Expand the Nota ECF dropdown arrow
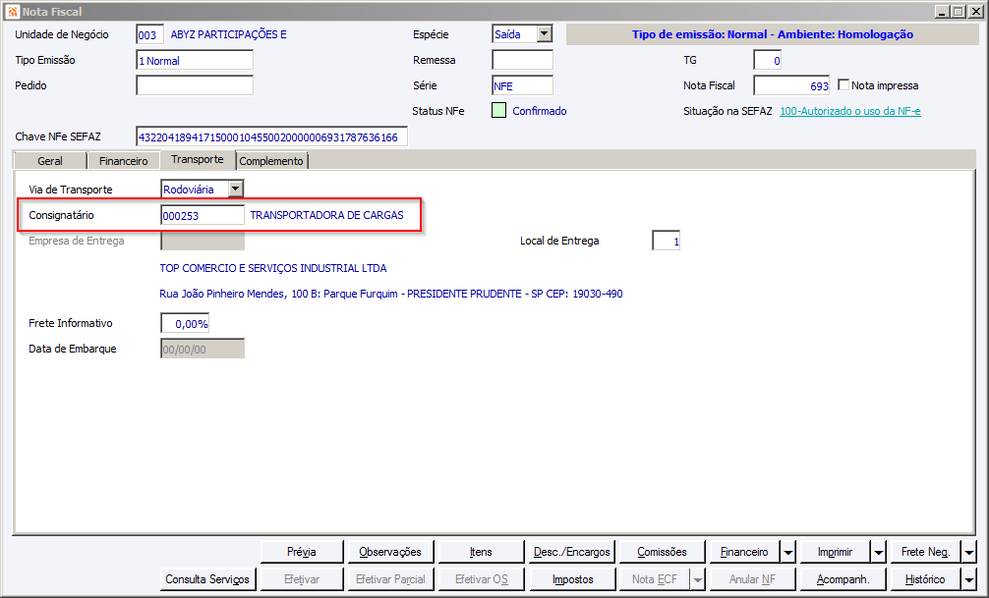 [x=698, y=579]
